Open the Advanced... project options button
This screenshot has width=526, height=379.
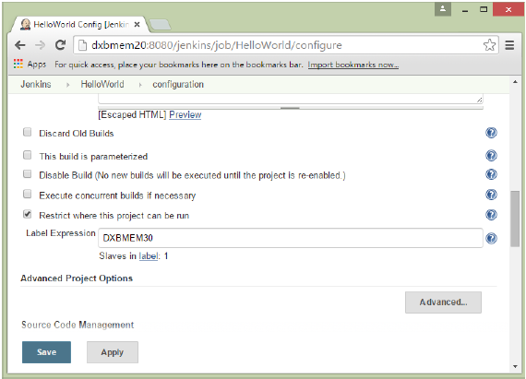point(443,302)
